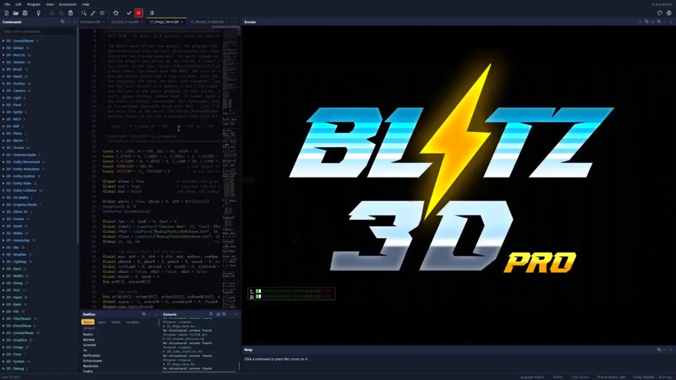676x380 pixels.
Task: Float the Help panel with its dock icon
Action: (659, 350)
